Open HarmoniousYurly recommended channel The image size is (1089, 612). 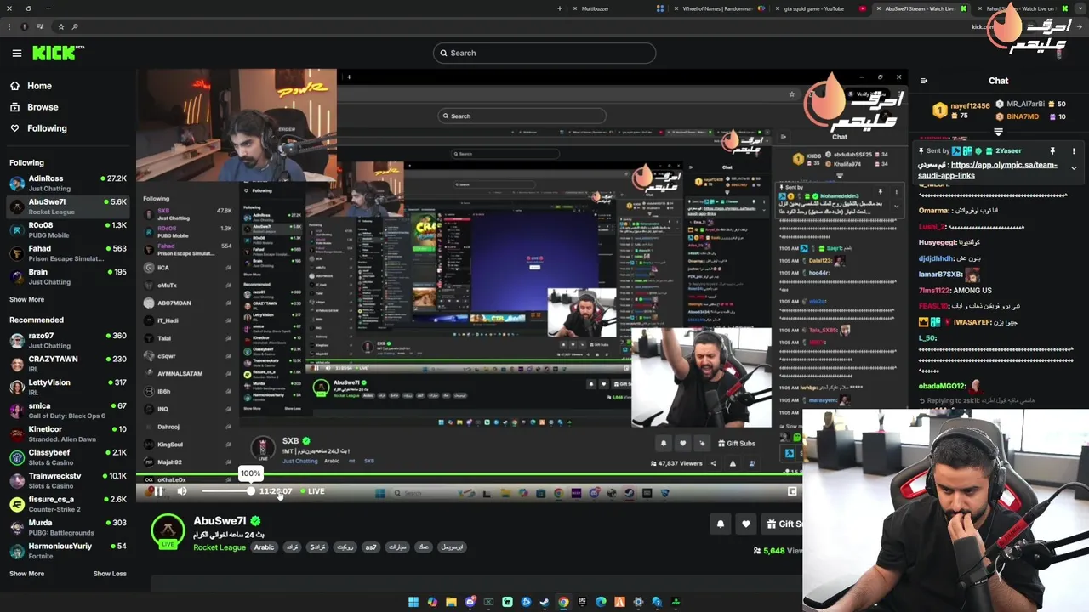tap(68, 551)
